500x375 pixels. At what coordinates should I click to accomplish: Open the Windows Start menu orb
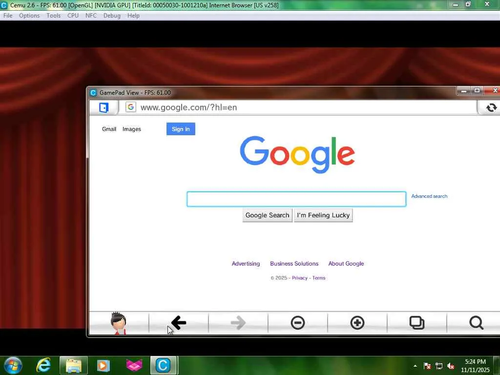click(13, 365)
